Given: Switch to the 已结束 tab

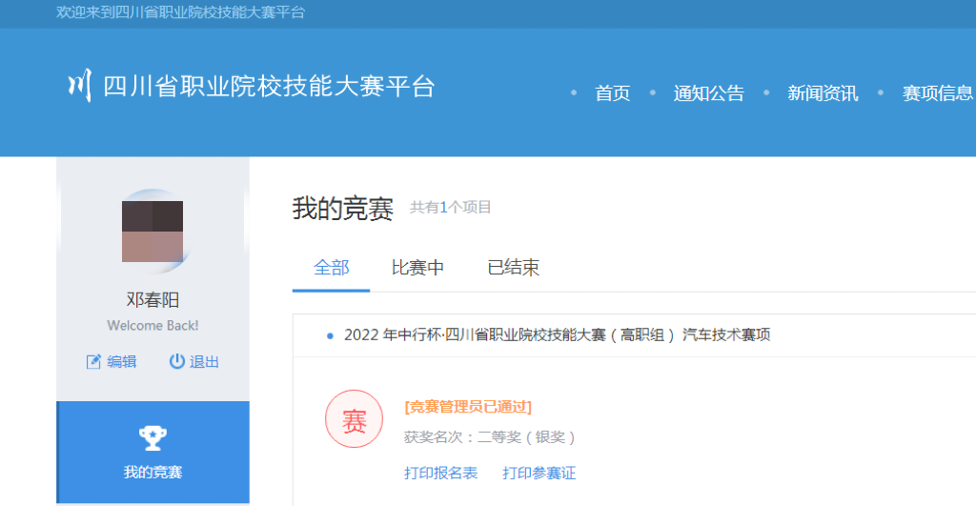Looking at the screenshot, I should click(513, 268).
